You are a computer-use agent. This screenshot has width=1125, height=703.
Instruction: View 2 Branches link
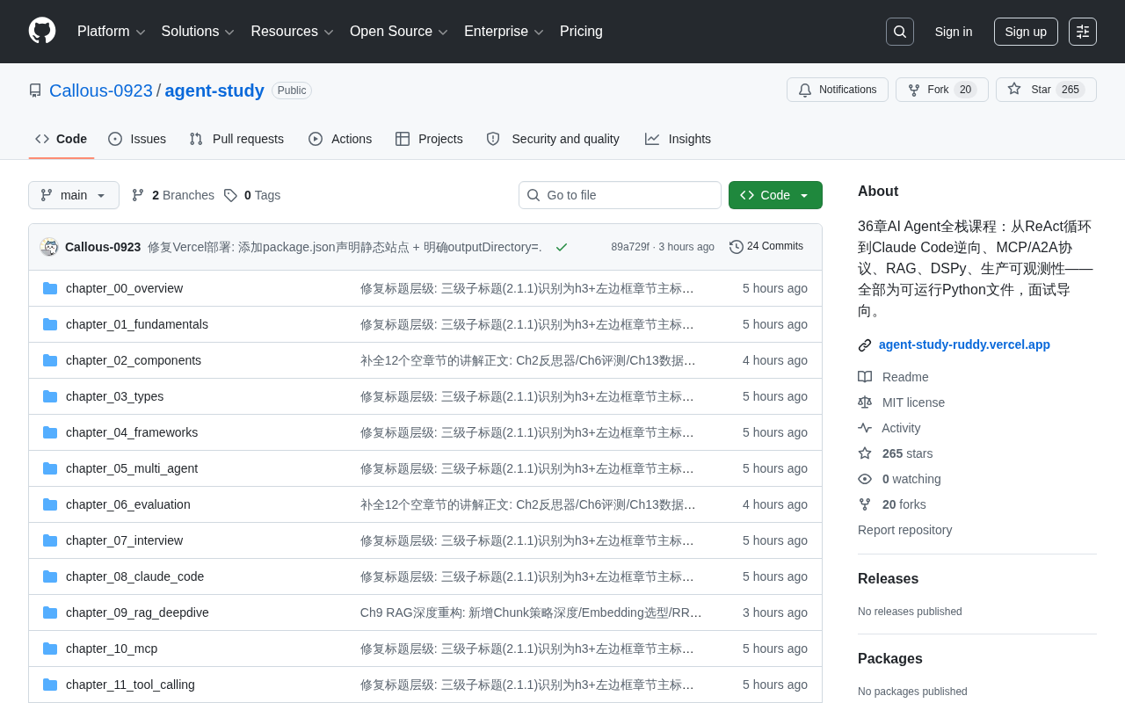[173, 195]
